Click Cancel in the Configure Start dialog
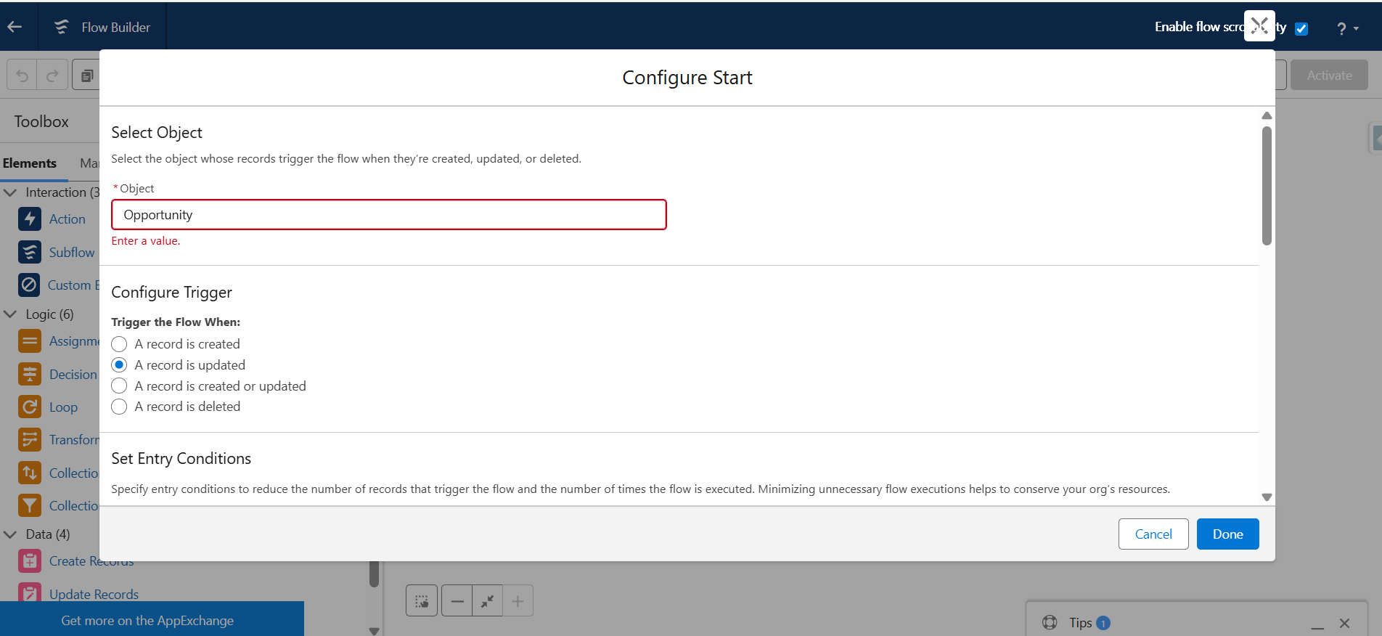This screenshot has height=636, width=1382. point(1153,534)
